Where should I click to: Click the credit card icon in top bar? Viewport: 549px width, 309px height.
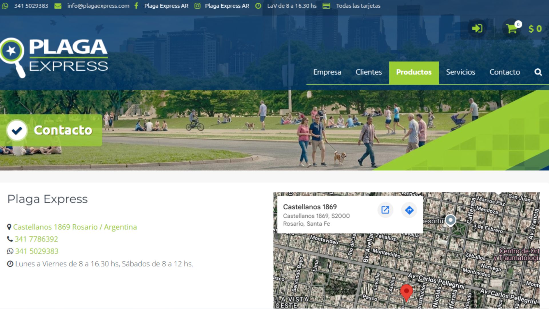pyautogui.click(x=326, y=6)
